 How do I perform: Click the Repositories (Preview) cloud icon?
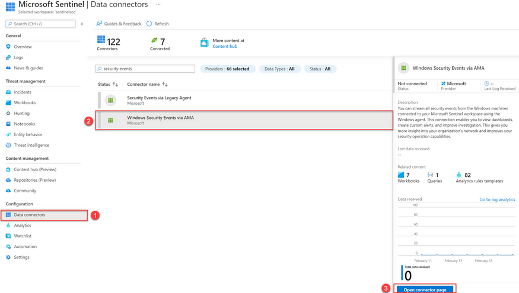[8, 180]
